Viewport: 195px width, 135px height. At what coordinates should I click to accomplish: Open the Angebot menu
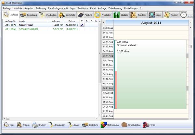point(29,8)
